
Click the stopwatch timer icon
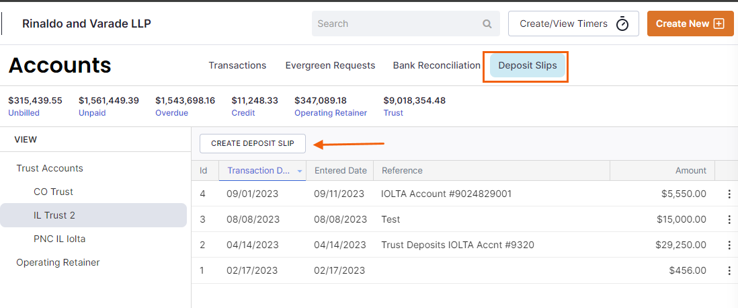pyautogui.click(x=622, y=24)
